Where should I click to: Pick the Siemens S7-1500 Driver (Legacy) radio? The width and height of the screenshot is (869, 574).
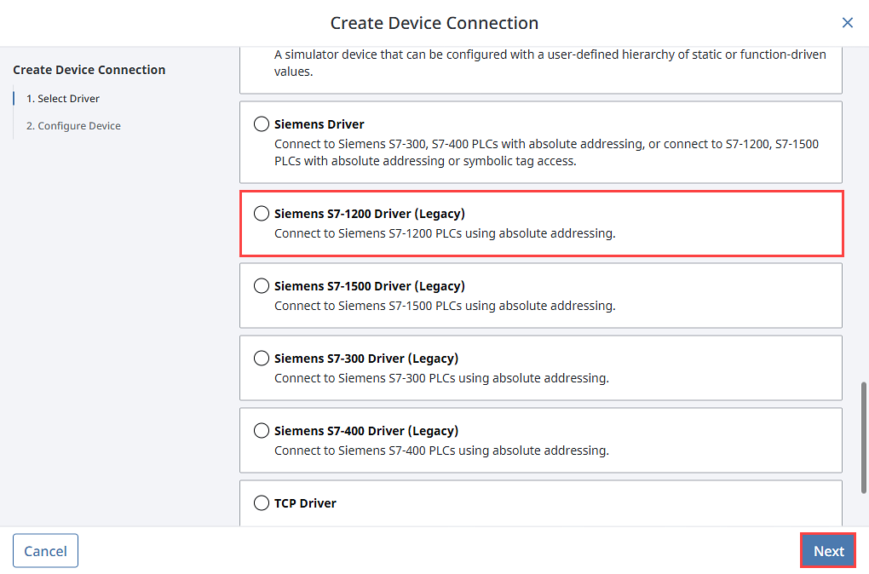[262, 286]
